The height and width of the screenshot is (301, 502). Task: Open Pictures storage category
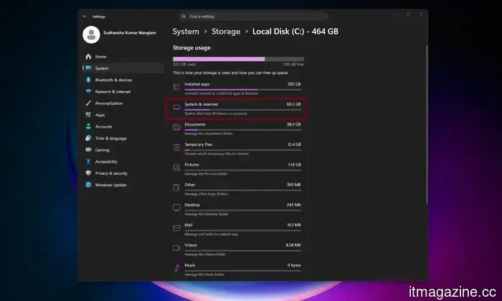click(x=237, y=169)
